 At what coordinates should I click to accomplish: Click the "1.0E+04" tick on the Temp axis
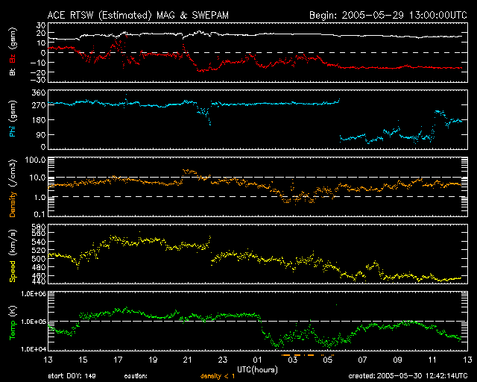(34, 349)
